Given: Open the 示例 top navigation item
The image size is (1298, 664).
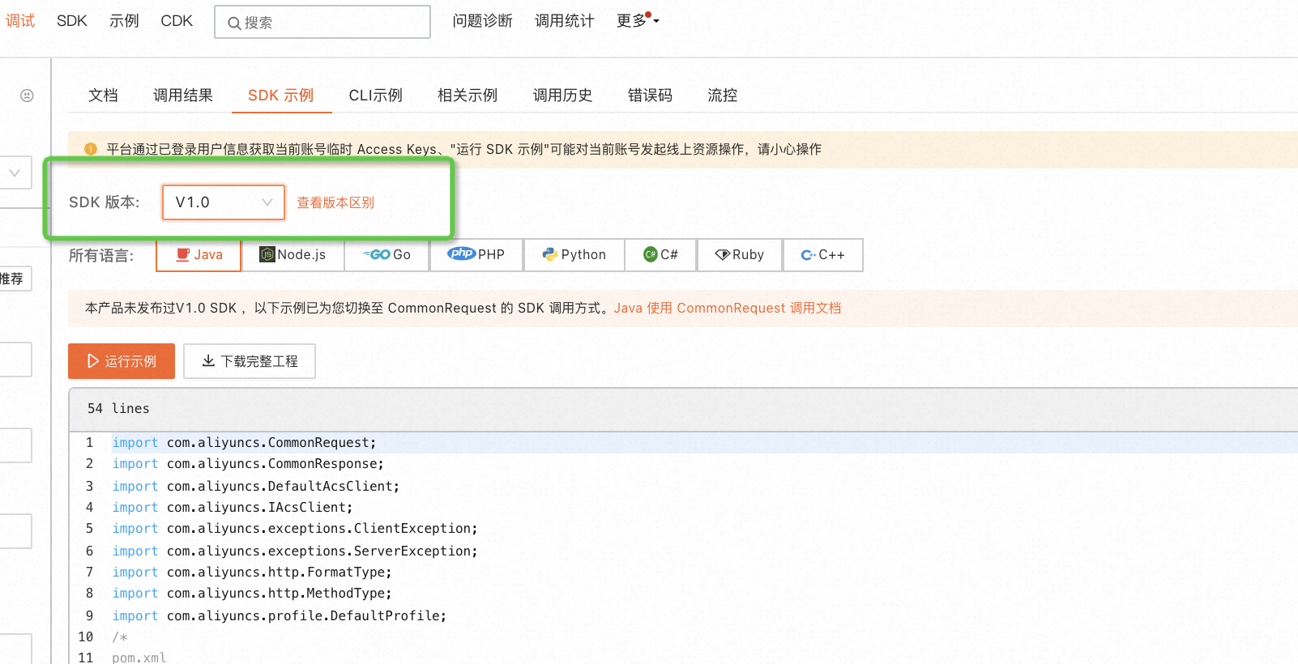Looking at the screenshot, I should (x=124, y=21).
